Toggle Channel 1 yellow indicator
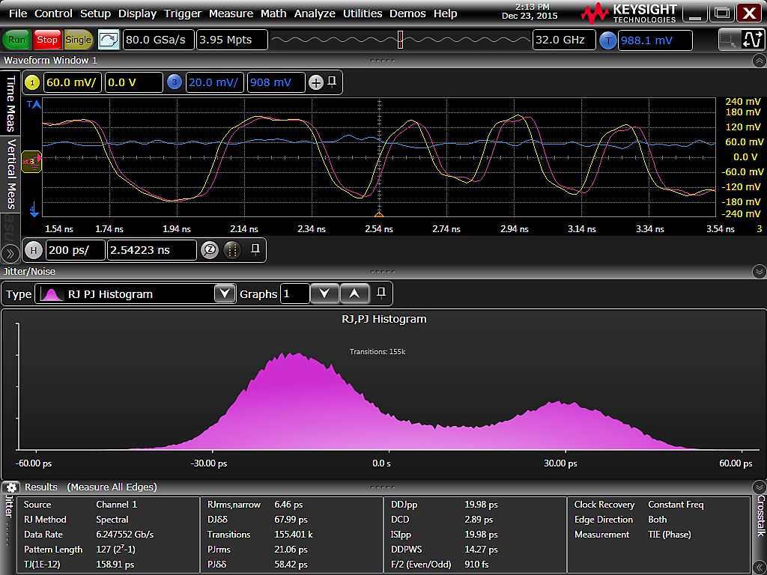Viewport: 767px width, 575px height. (x=32, y=82)
